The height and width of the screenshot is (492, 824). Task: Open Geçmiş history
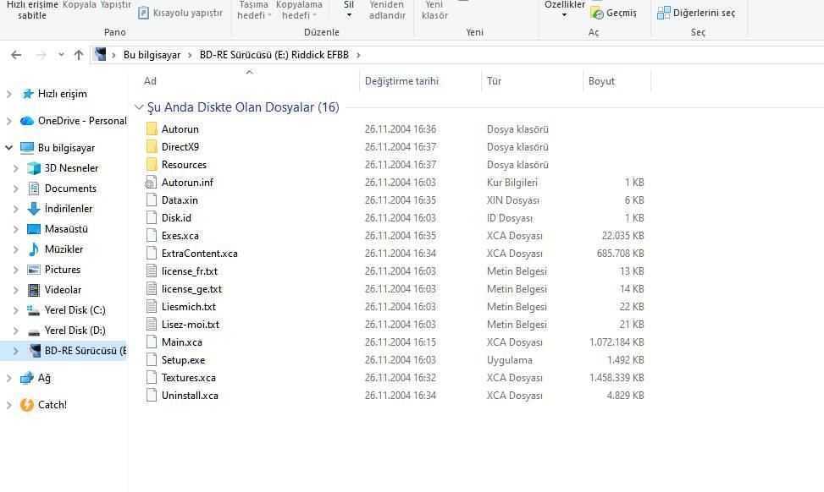click(614, 13)
